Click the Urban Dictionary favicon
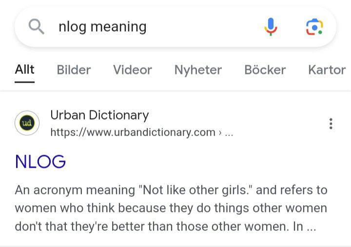This screenshot has height=247, width=351. point(27,123)
